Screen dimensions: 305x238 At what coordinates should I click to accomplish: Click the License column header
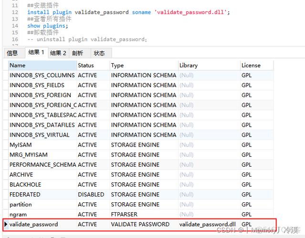pos(257,65)
